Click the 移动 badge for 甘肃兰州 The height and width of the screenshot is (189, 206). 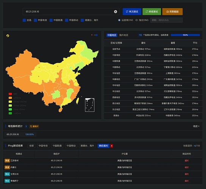click(x=7, y=174)
